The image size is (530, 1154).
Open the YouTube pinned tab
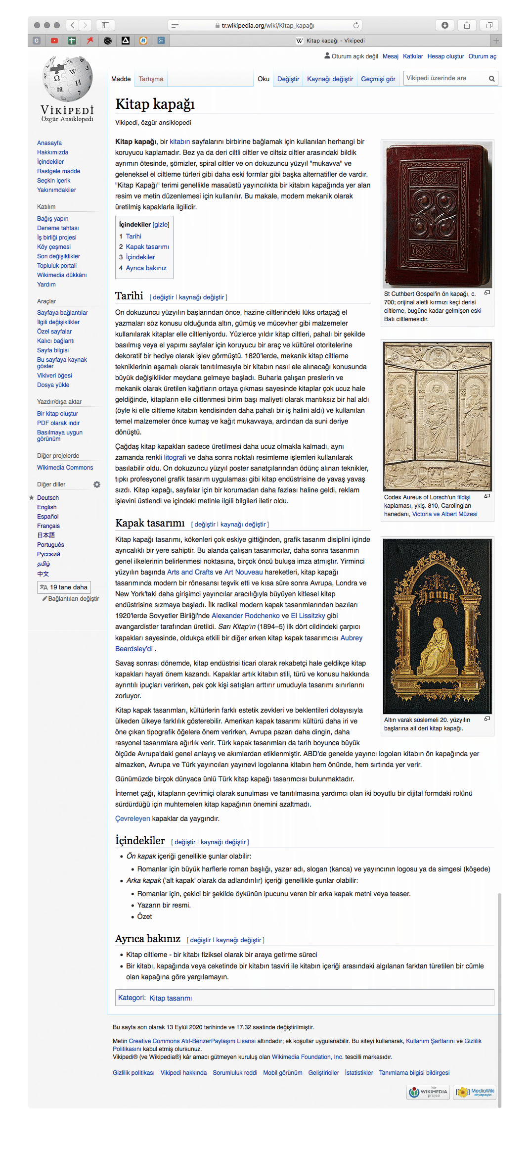[54, 41]
